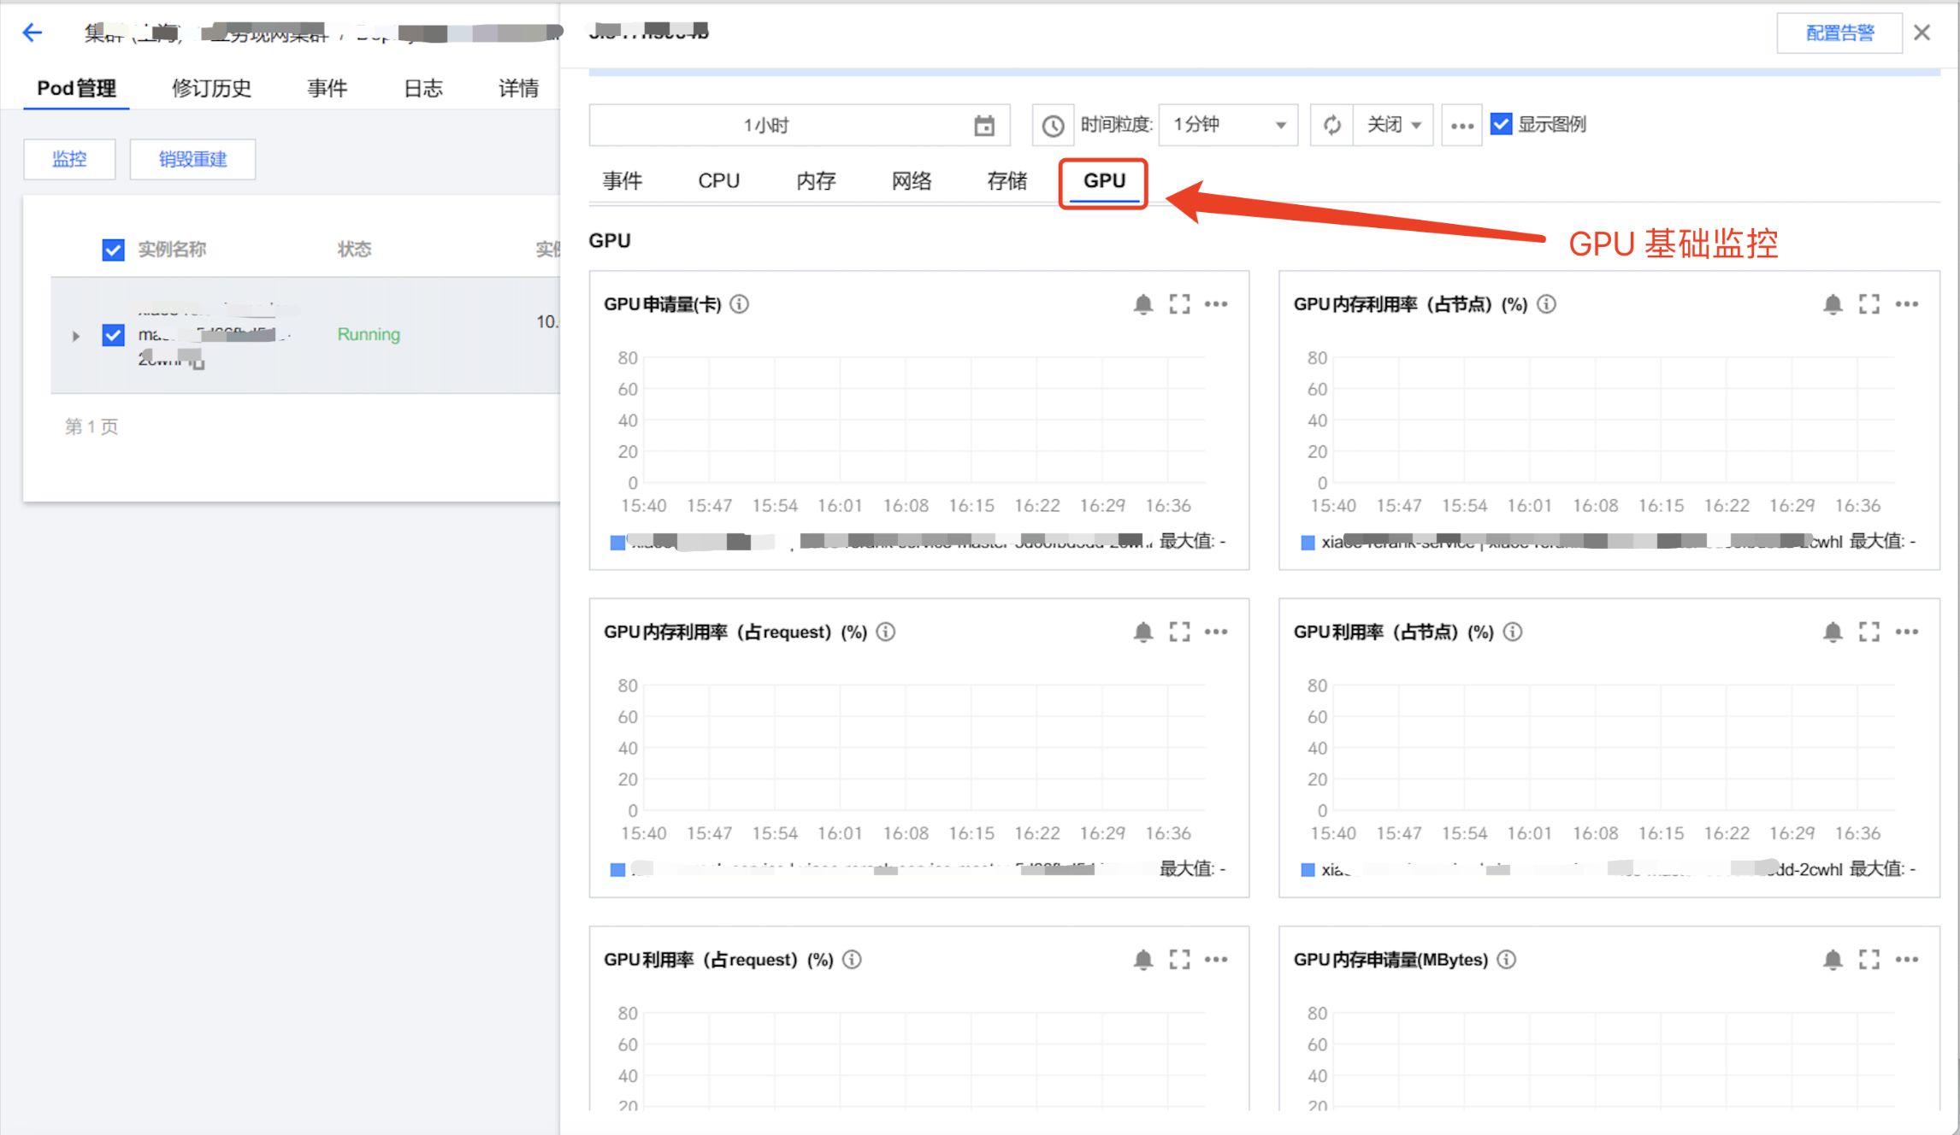Open the 内存 monitoring tab
The image size is (1960, 1135).
pos(816,181)
